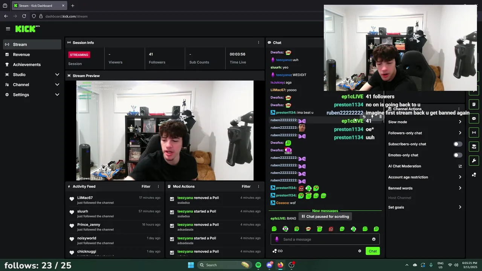Go to Revenue in the sidebar

[32, 55]
